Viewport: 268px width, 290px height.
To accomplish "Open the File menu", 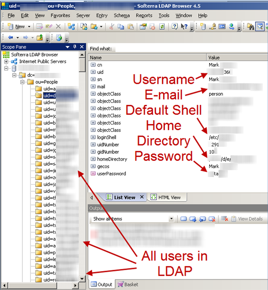I will (x=11, y=15).
